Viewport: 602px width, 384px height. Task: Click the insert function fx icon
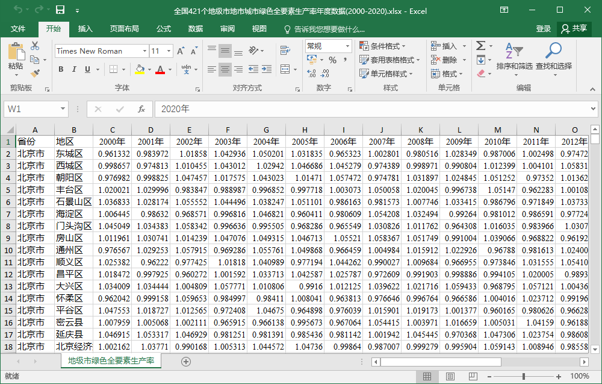coord(141,109)
